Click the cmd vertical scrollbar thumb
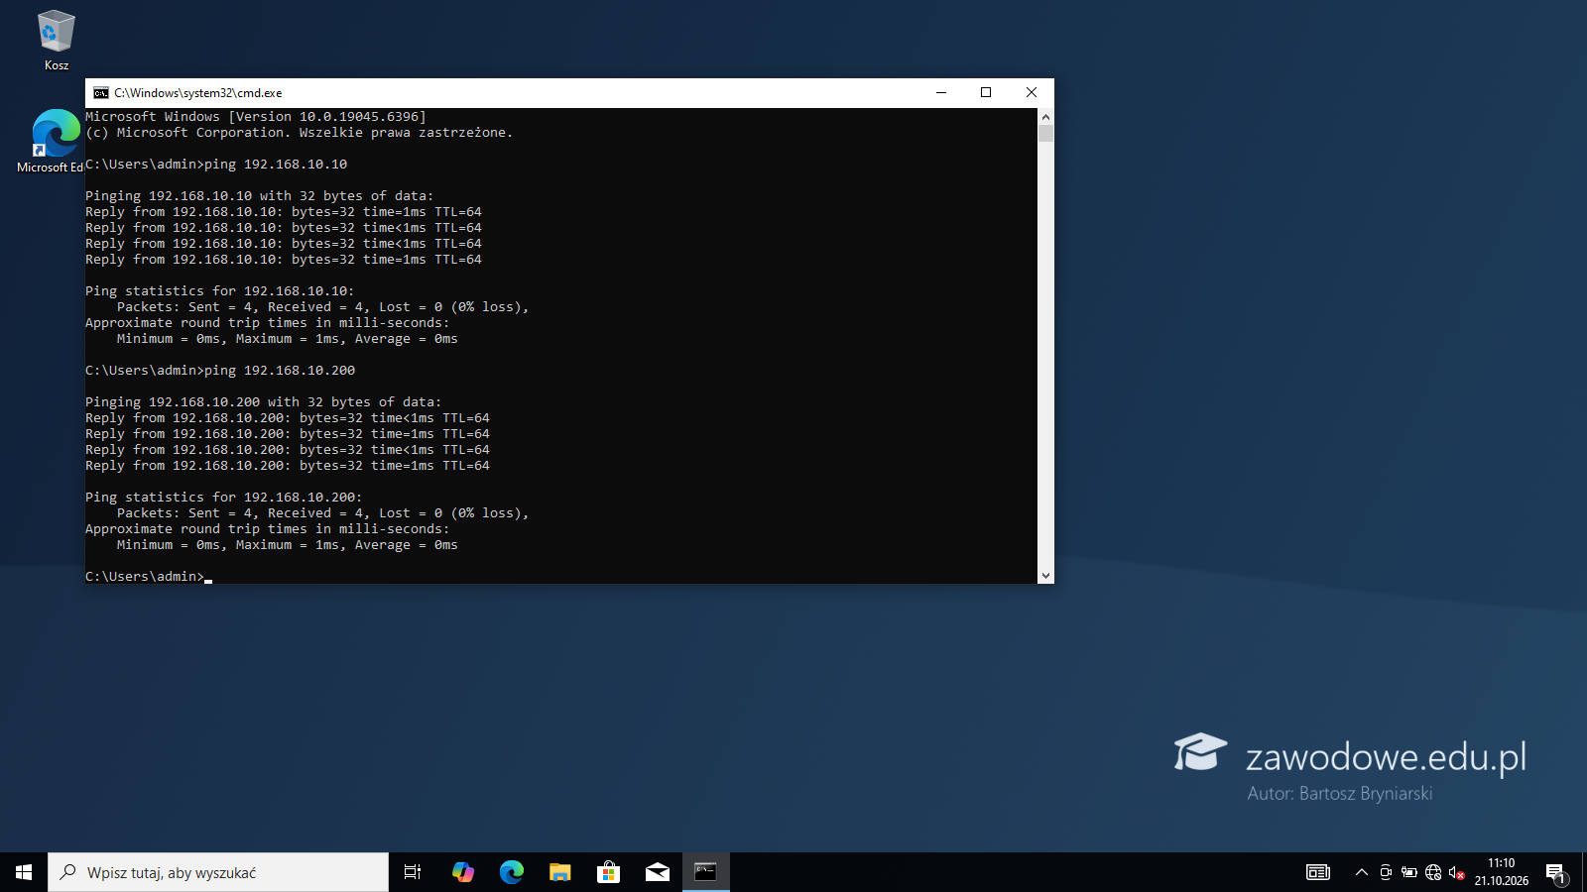The height and width of the screenshot is (892, 1587). [1045, 133]
